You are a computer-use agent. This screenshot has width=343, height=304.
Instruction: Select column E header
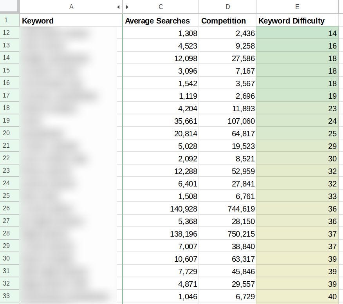click(x=297, y=7)
